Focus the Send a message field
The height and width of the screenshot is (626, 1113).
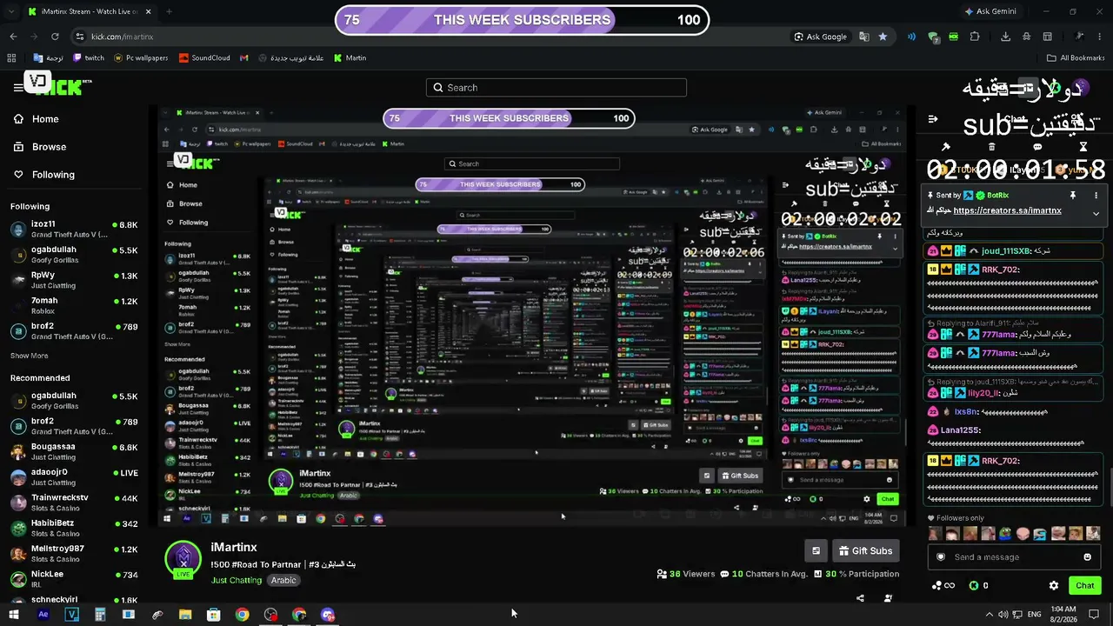pos(1013,557)
